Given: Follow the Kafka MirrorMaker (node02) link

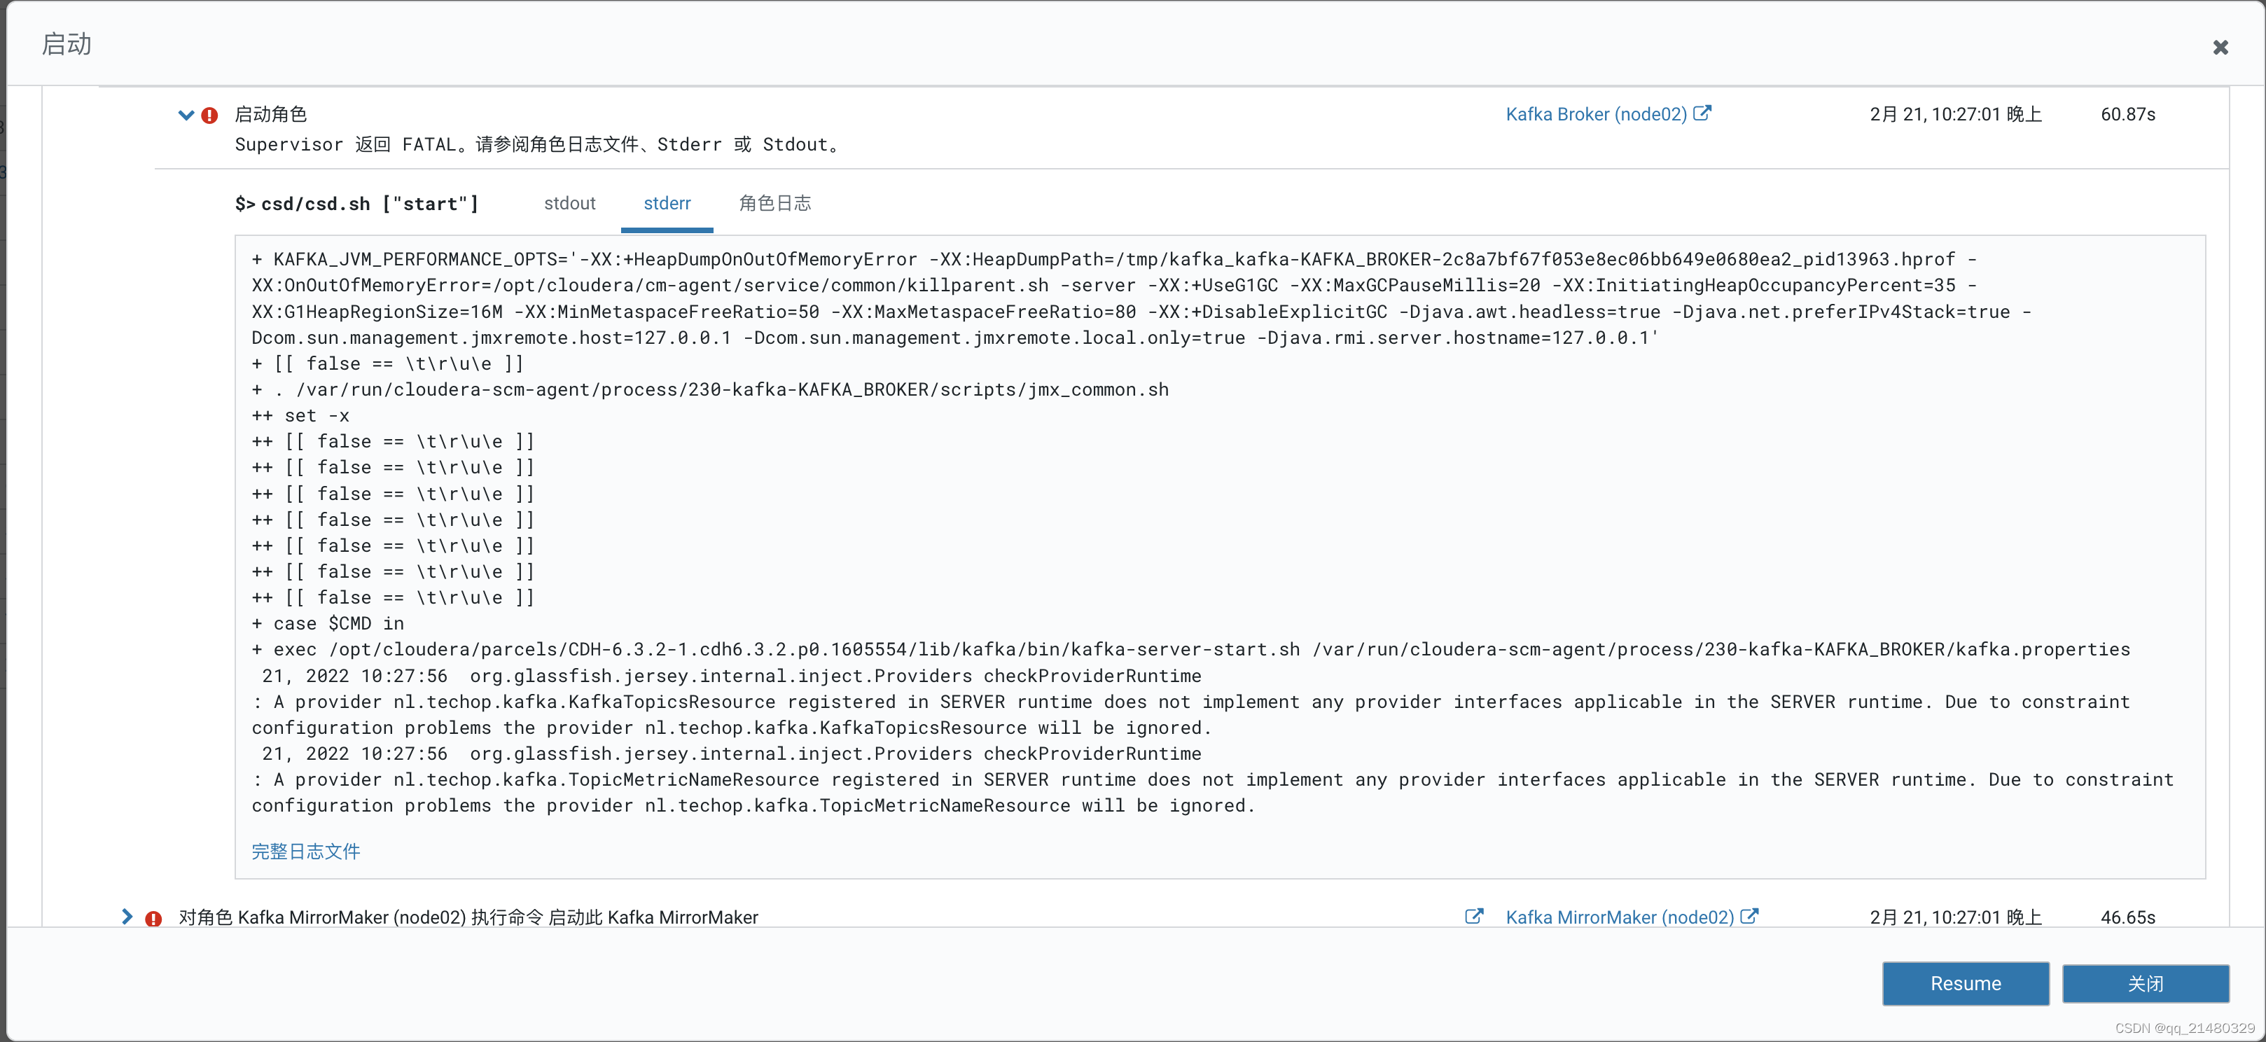Looking at the screenshot, I should coord(1620,917).
